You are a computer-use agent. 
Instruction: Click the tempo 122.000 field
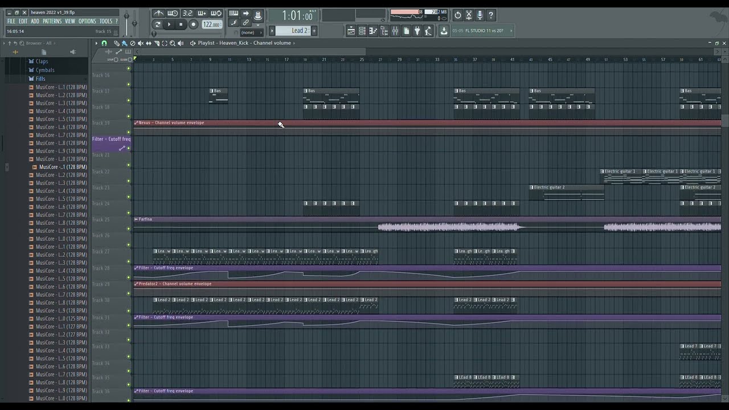point(212,24)
